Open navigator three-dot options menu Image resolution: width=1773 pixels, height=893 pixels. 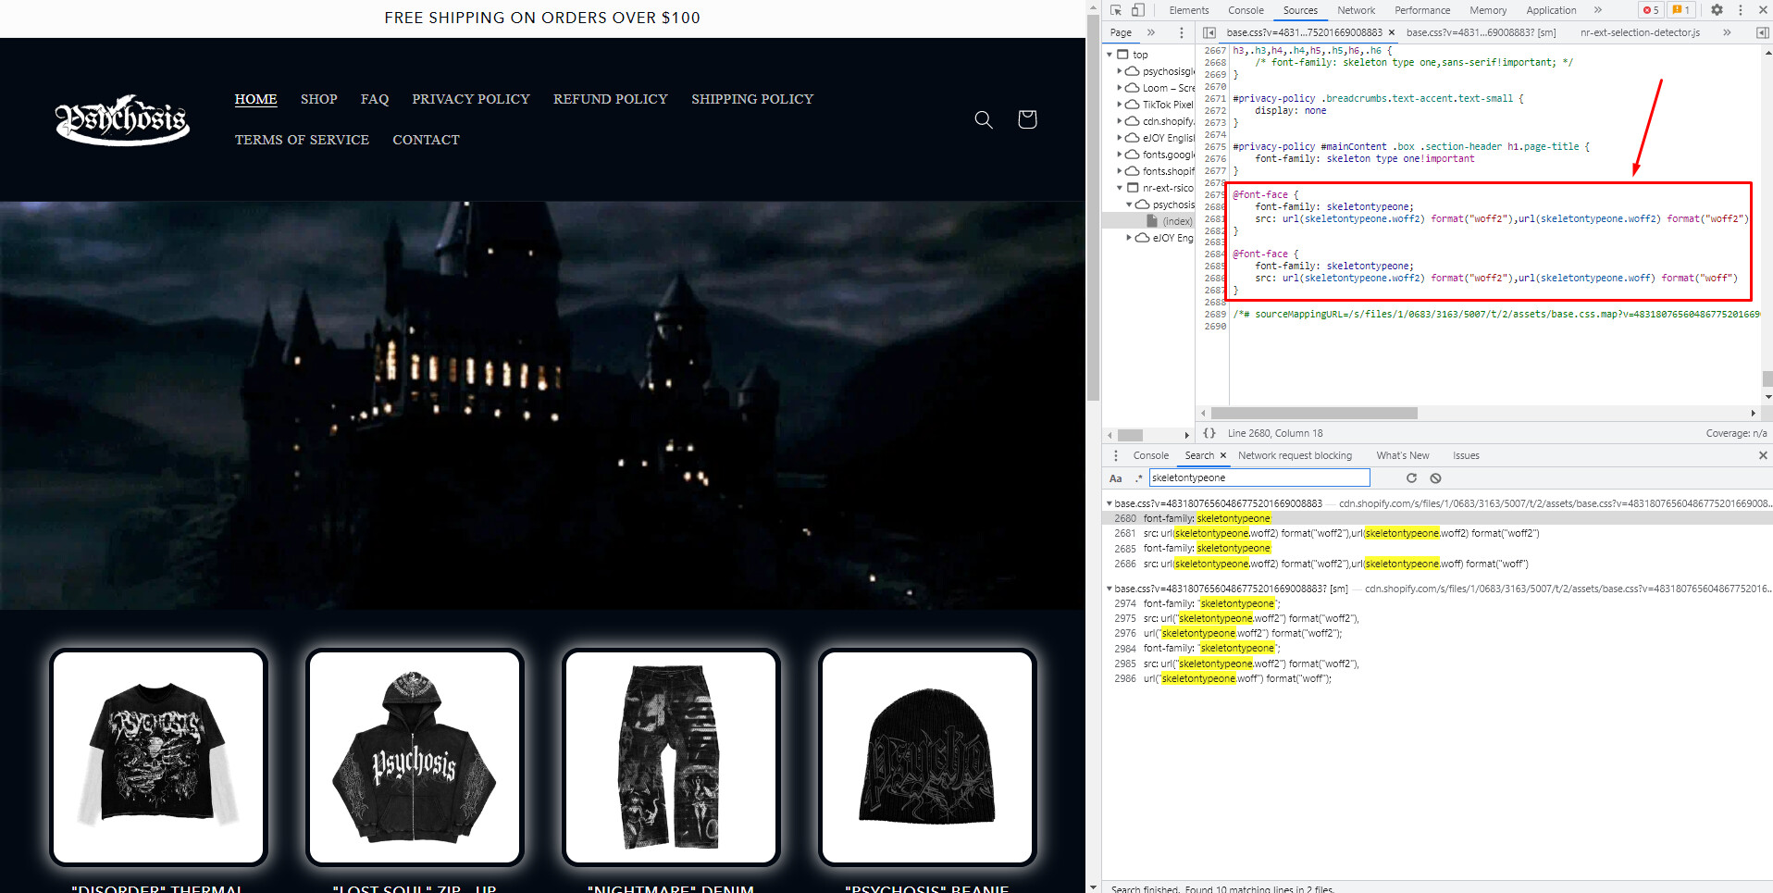pyautogui.click(x=1181, y=32)
